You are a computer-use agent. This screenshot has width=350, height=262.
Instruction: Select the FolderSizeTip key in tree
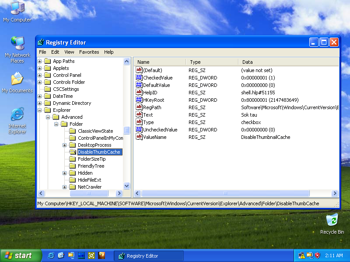pyautogui.click(x=91, y=159)
